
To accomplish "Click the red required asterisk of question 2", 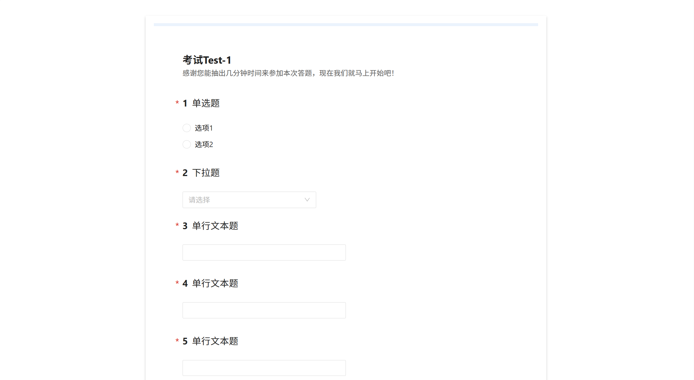I will pos(177,172).
